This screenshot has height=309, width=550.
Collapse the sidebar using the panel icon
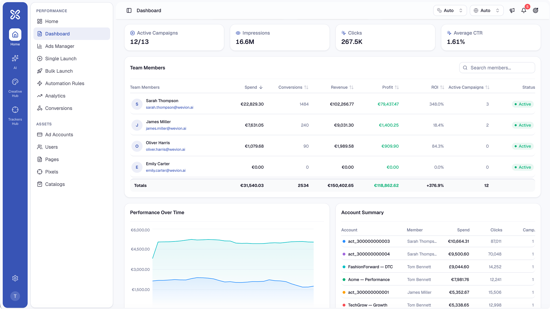(x=129, y=10)
